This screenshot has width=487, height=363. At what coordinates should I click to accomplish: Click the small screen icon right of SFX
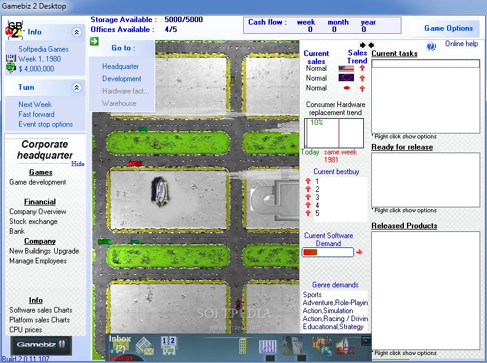(x=366, y=341)
